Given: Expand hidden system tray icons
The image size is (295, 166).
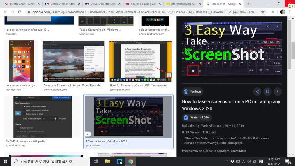Looking at the screenshot, I should (x=226, y=161).
